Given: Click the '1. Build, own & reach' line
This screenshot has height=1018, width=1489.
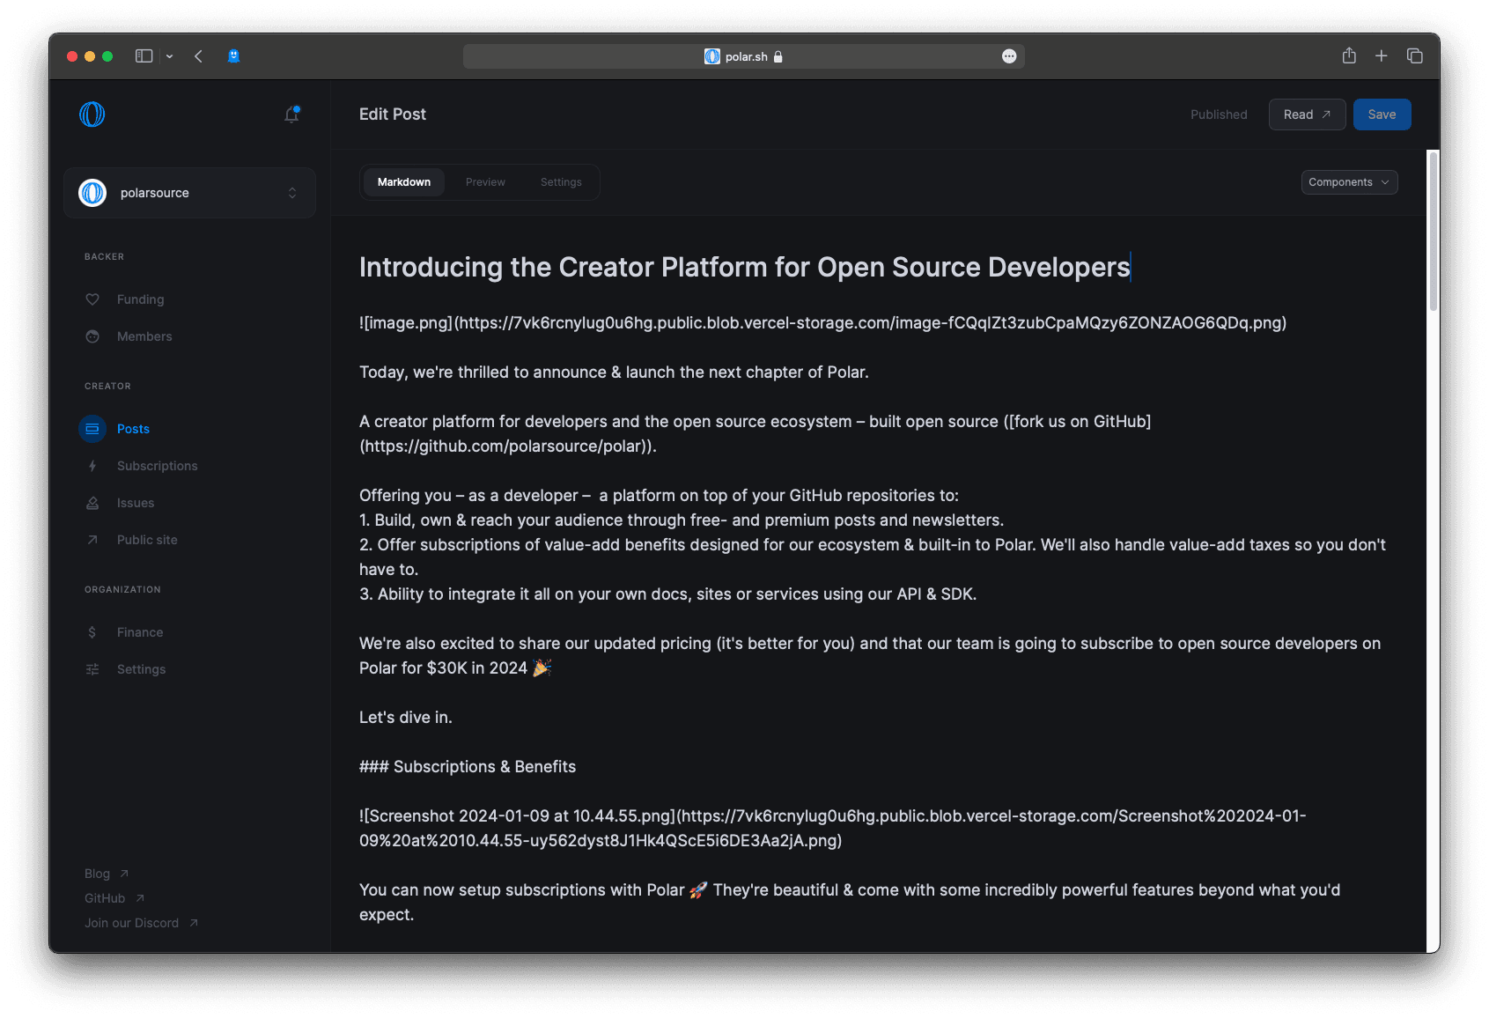Looking at the screenshot, I should click(682, 520).
